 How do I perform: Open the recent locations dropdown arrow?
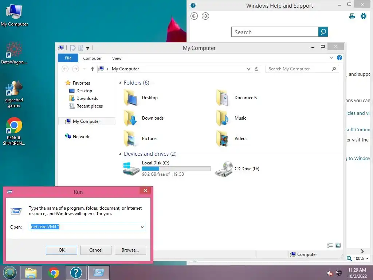(84, 69)
